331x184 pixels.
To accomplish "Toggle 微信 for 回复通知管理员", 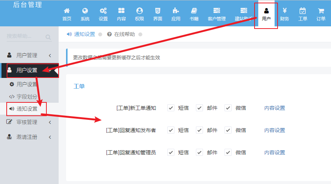I will (228, 152).
